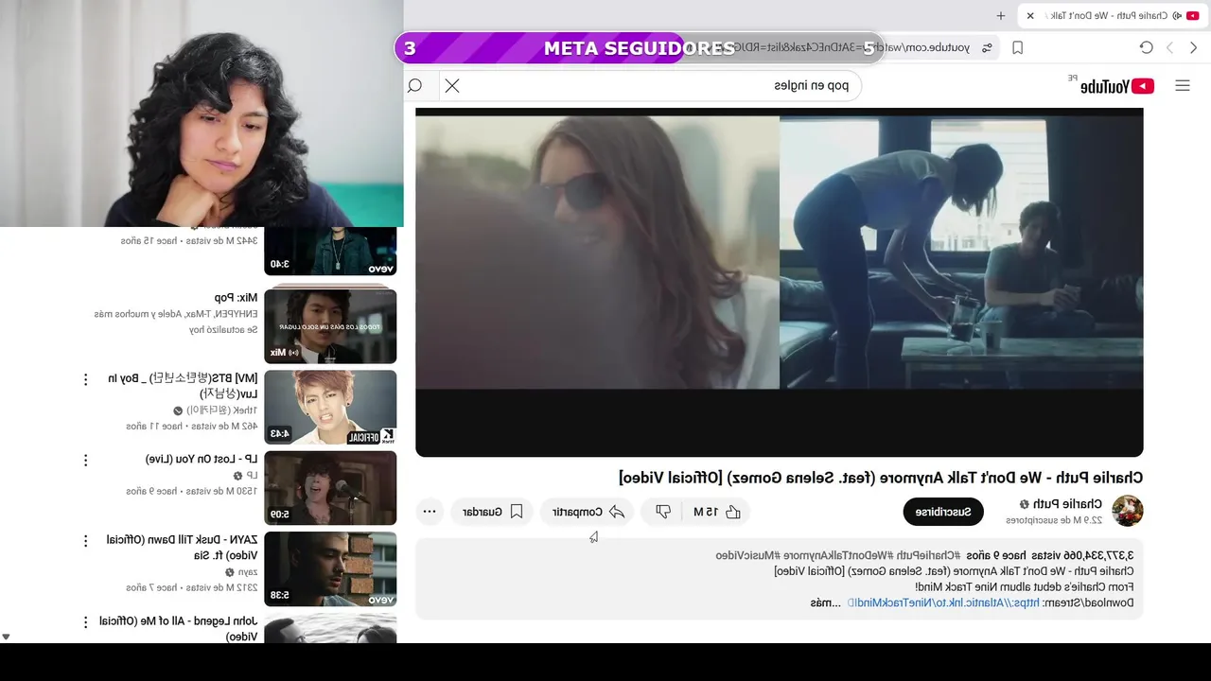This screenshot has width=1211, height=681.
Task: Click the BTS Boy In Luv title
Action: [183, 386]
